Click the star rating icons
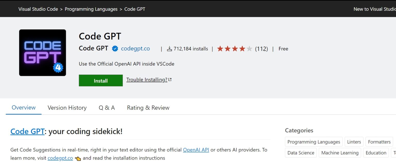The width and height of the screenshot is (396, 166). (x=235, y=49)
